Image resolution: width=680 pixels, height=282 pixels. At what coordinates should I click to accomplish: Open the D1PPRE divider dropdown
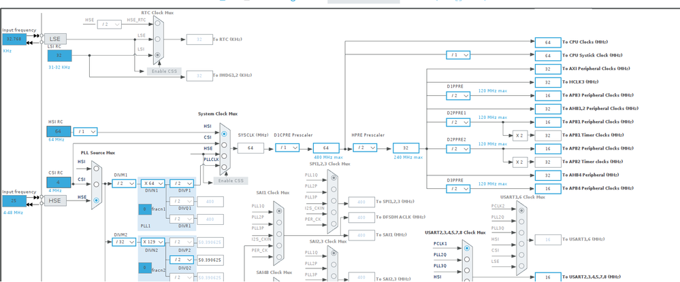click(x=458, y=95)
